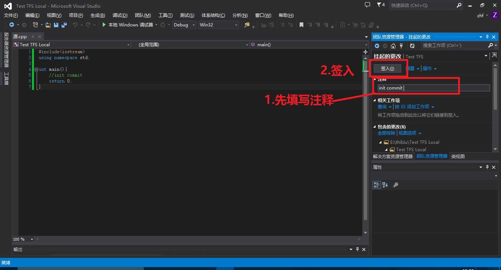Click the Navigate Backward arrow in main toolbar
501x270 pixels.
[x=12, y=25]
